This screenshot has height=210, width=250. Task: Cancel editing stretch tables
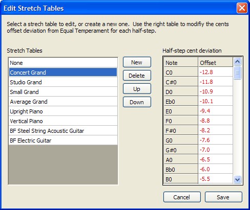point(182,197)
